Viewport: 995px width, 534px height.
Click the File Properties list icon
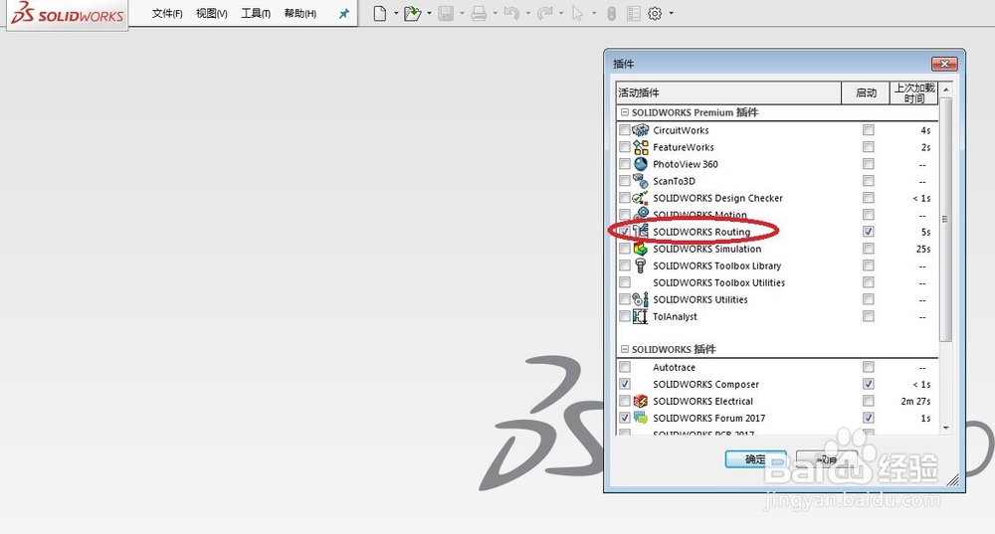[633, 13]
